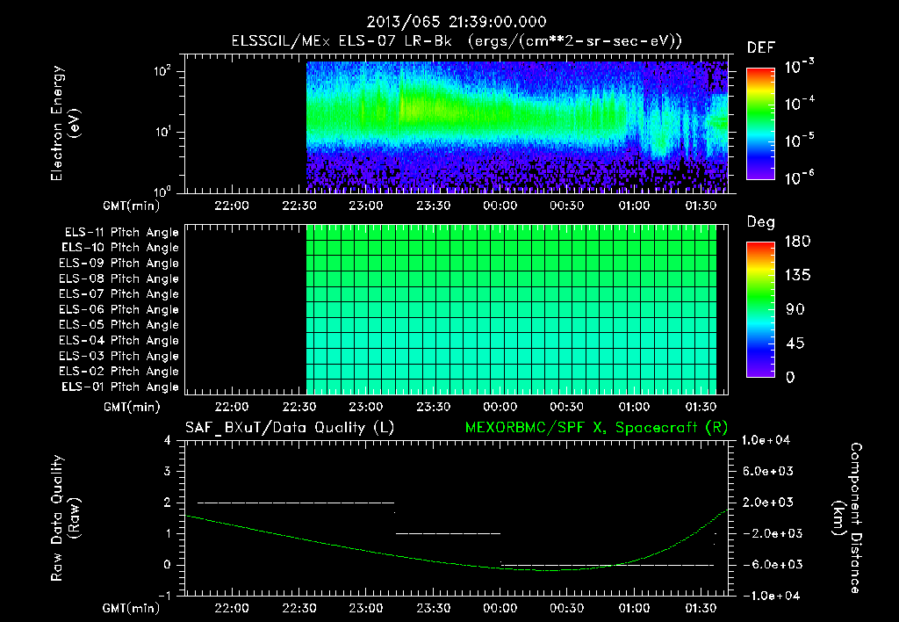Click the GMT(min) label under pitch angle panel

click(x=132, y=408)
